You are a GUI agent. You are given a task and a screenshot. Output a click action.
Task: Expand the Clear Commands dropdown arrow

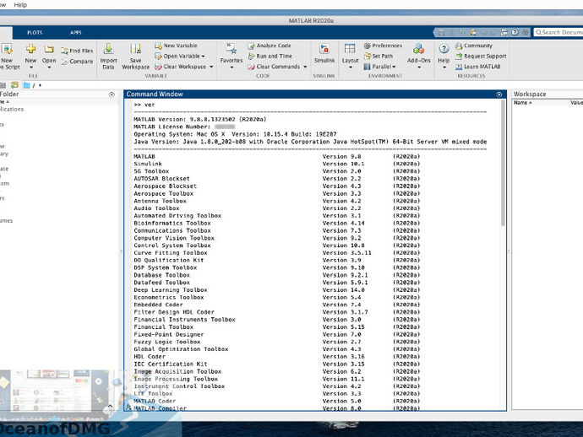pos(305,67)
